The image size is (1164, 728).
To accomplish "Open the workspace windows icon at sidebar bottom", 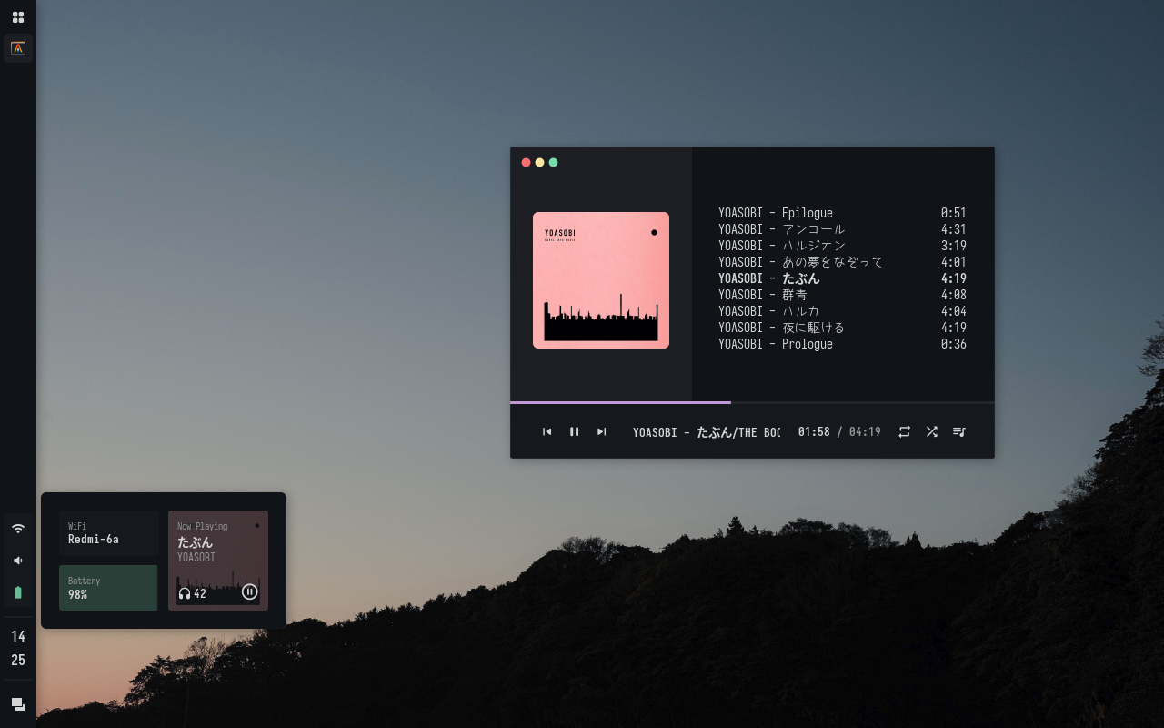I will [x=18, y=703].
